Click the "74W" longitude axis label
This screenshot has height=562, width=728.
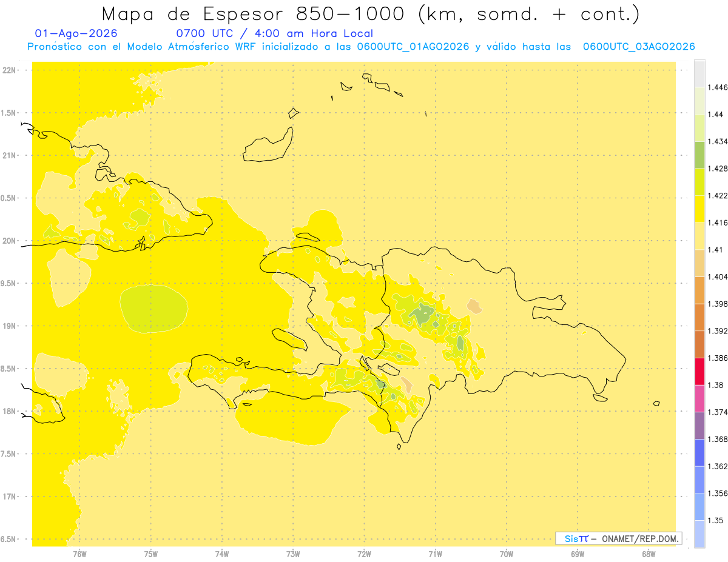[x=222, y=554]
